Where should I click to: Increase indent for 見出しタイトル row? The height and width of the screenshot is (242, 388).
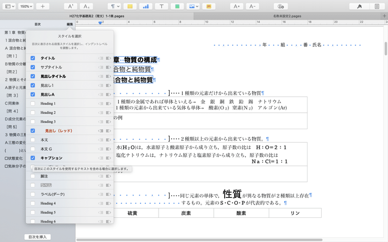click(x=108, y=76)
